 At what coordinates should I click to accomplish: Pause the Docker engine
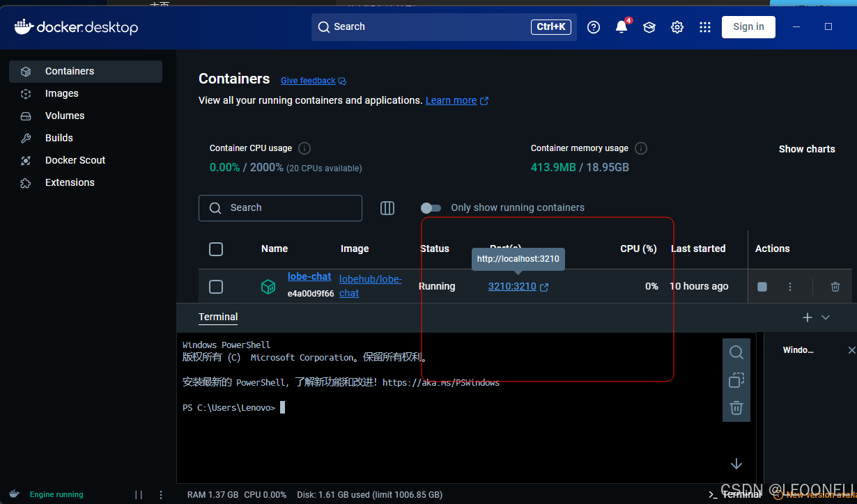point(139,495)
